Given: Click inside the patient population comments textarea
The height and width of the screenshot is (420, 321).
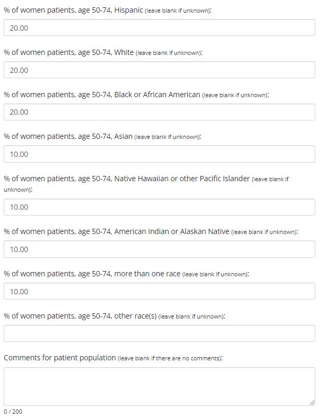Looking at the screenshot, I should pos(159,386).
